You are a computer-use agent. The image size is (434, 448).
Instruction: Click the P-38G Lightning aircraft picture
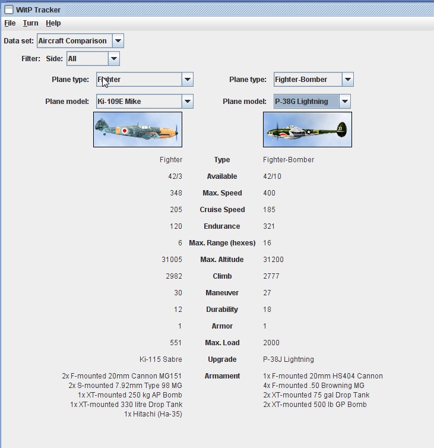point(308,130)
